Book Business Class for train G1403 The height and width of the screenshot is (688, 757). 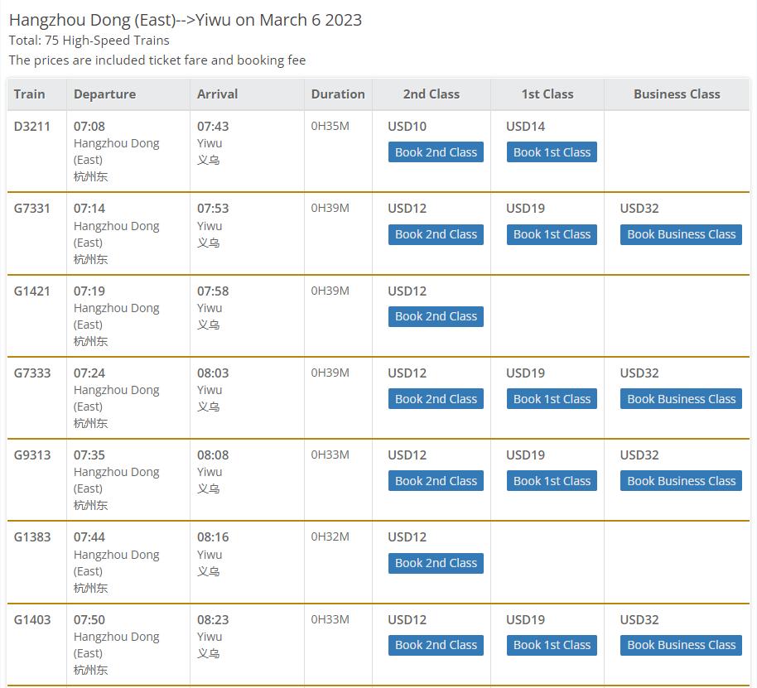(x=681, y=645)
